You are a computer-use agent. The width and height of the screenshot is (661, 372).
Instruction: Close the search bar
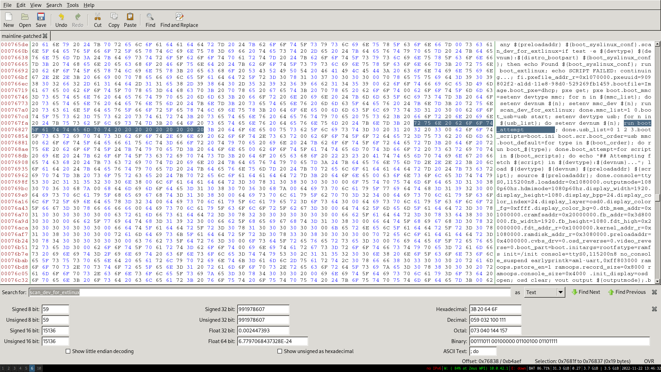click(654, 292)
